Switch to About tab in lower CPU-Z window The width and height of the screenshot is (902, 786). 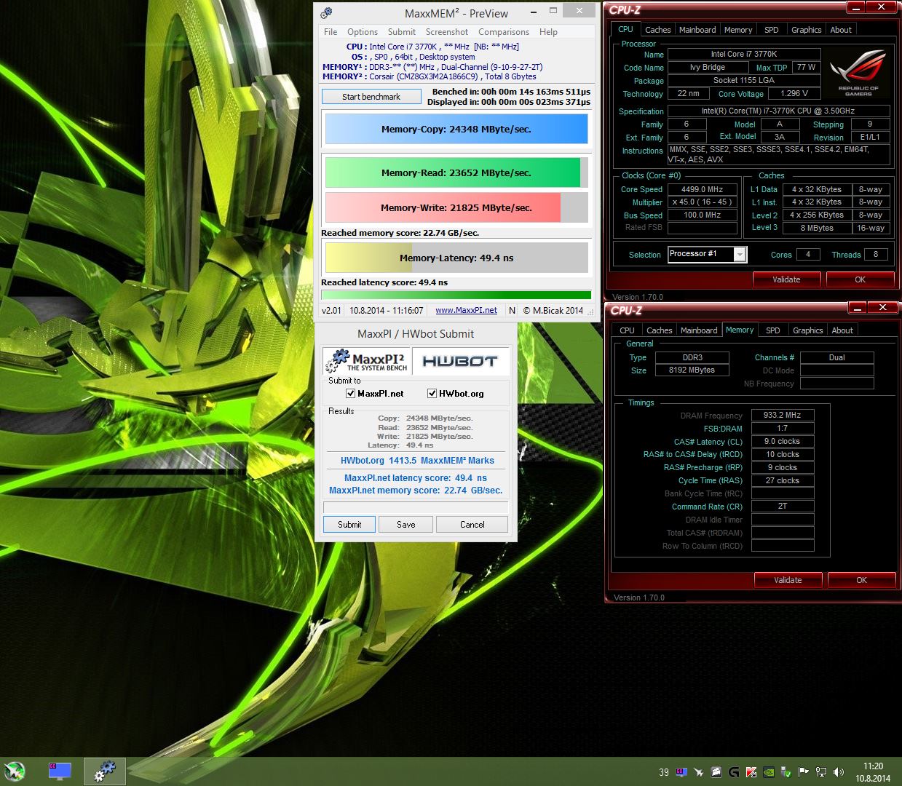pyautogui.click(x=842, y=330)
